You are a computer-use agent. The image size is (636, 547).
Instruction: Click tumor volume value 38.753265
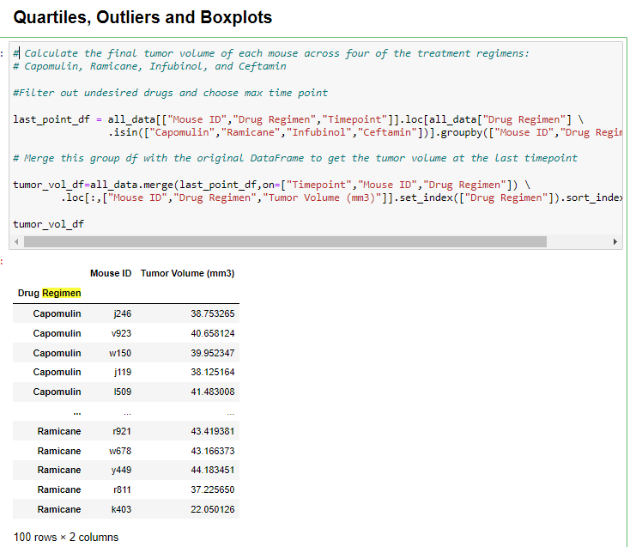[213, 313]
